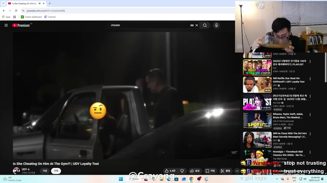This screenshot has height=183, width=327.
Task: Click the main video player area
Action: click(126, 96)
